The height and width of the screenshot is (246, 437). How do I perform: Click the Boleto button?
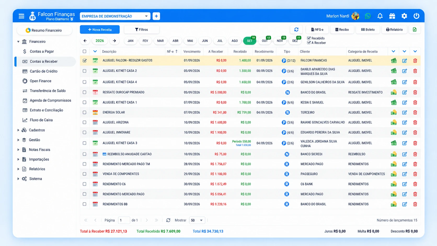click(x=368, y=30)
